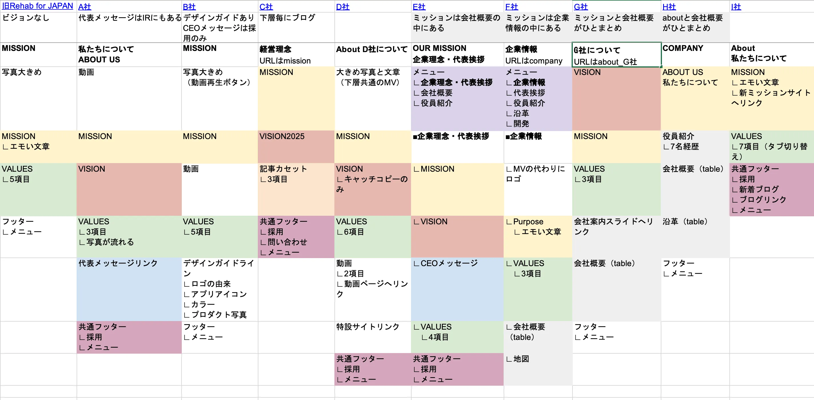This screenshot has width=814, height=400.
Task: Open the 旧Rehab for JAPAN link
Action: (x=38, y=6)
